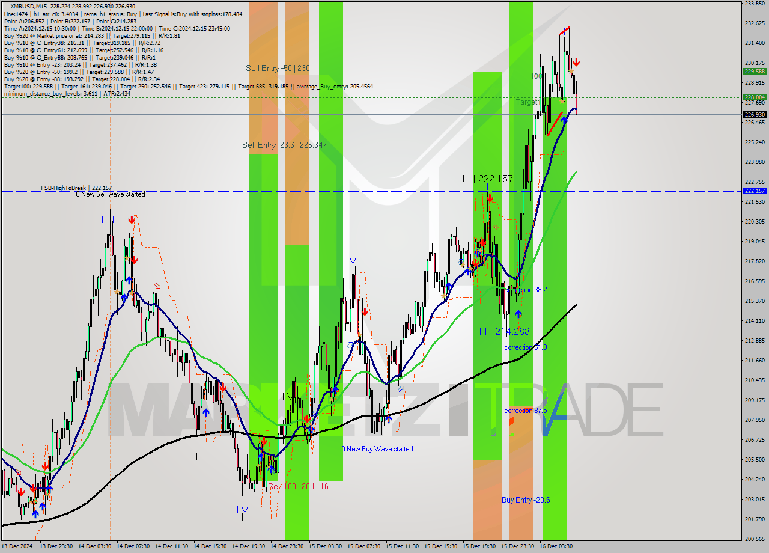Click the 225.240 price axis label

[x=755, y=142]
